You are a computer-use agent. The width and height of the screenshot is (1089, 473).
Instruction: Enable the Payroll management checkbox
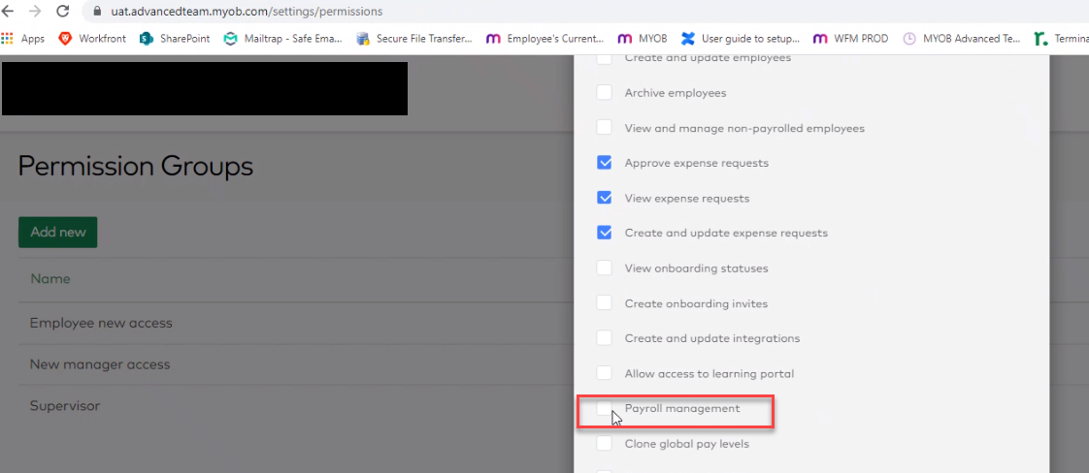[x=605, y=408]
